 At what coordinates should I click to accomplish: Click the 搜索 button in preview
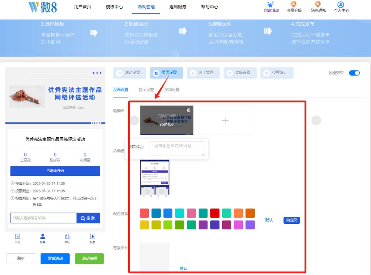point(88,218)
